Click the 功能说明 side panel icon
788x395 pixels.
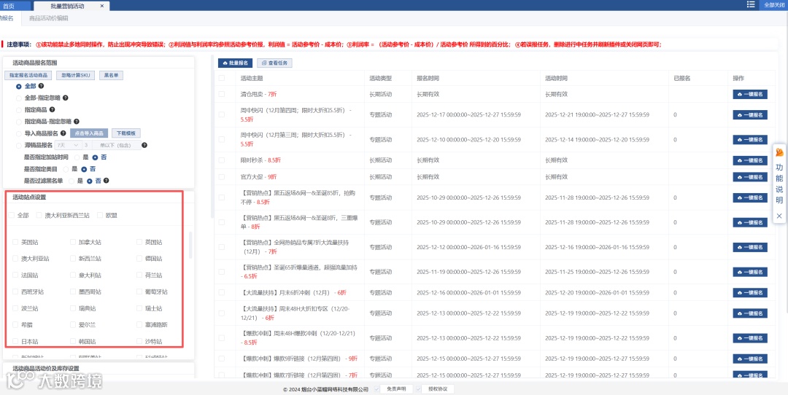779,152
